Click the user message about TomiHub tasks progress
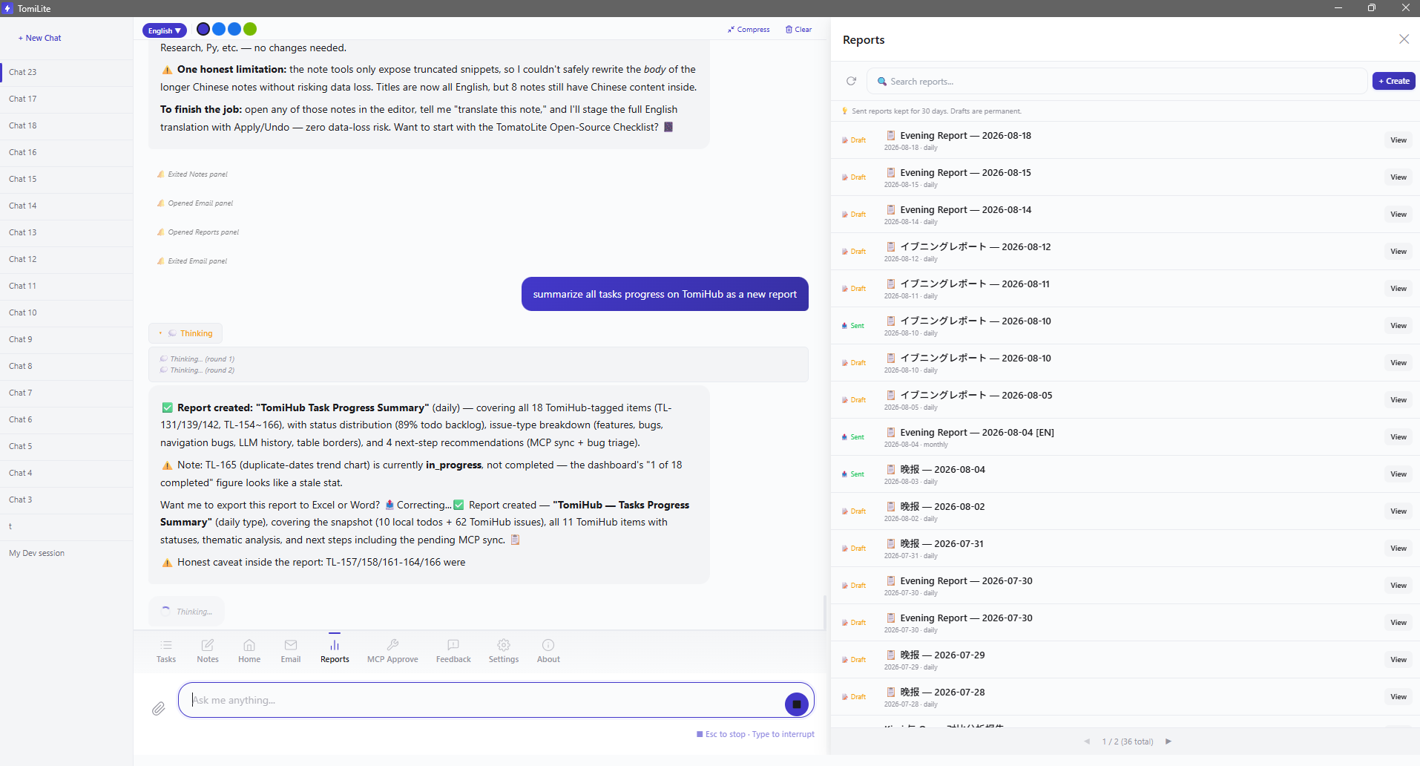1420x766 pixels. click(x=665, y=294)
